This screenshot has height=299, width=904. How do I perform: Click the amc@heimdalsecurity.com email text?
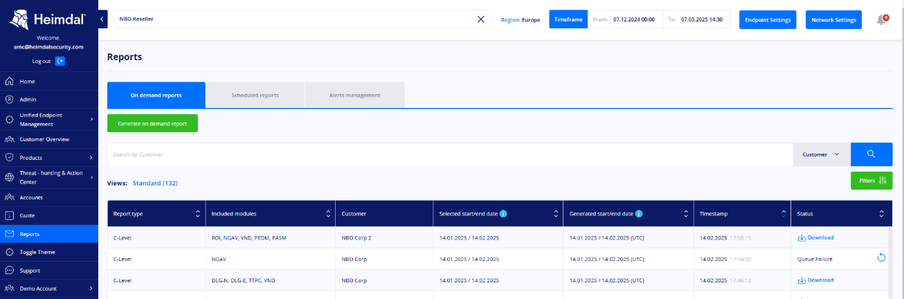(x=48, y=46)
